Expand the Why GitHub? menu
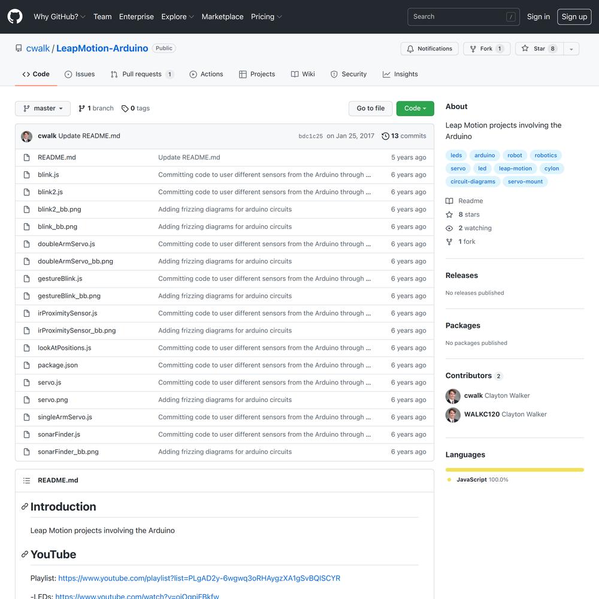This screenshot has width=599, height=599. pyautogui.click(x=59, y=17)
